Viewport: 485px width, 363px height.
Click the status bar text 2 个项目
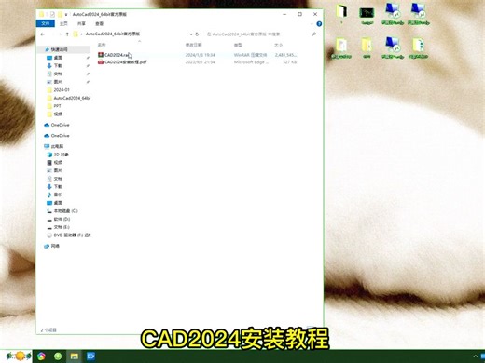tap(48, 330)
